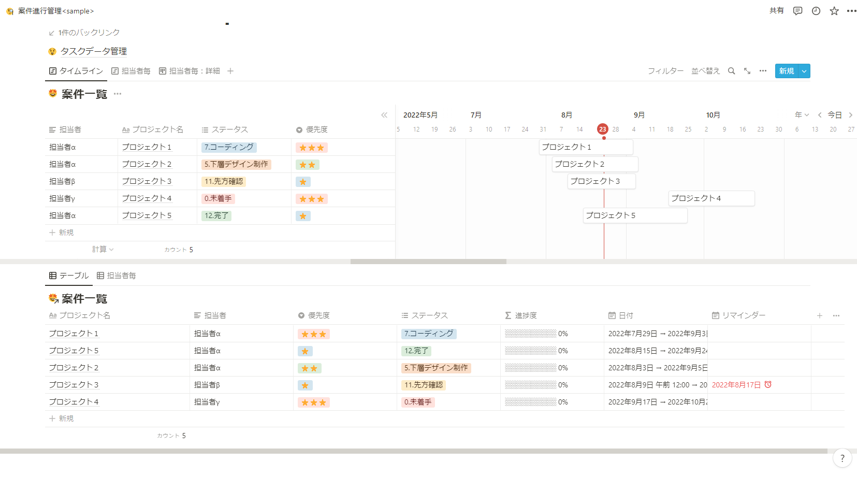Open page update history clock icon
The height and width of the screenshot is (477, 857).
pyautogui.click(x=816, y=11)
